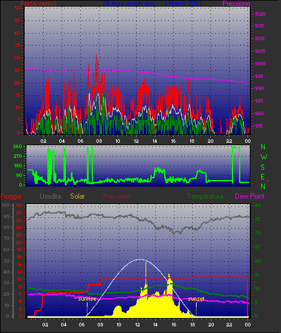Click the '100' humidity axis value
281x333 pixels.
(5, 205)
